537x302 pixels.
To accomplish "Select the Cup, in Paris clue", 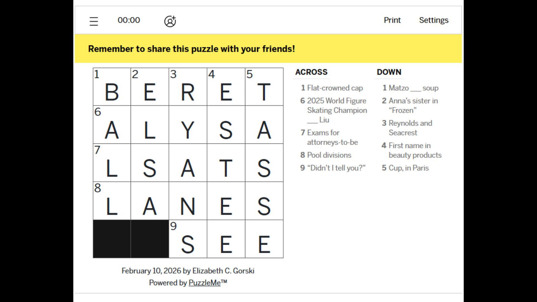I will 408,168.
